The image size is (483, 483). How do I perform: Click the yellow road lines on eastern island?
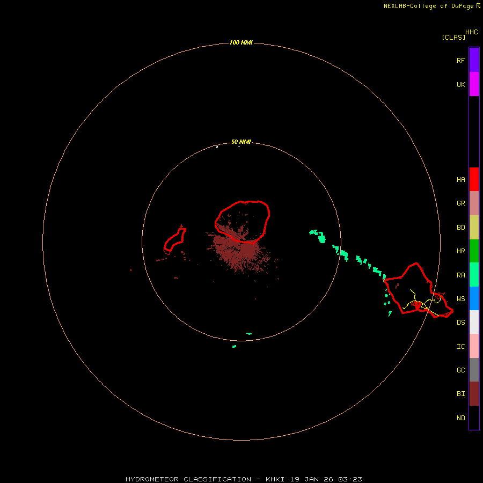coord(423,303)
